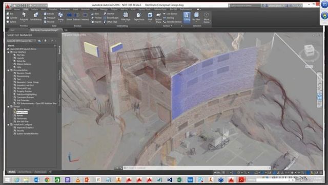Select the Model layout tab

pyautogui.click(x=11, y=172)
